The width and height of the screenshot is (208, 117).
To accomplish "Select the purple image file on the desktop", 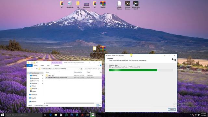I will click(x=86, y=5).
